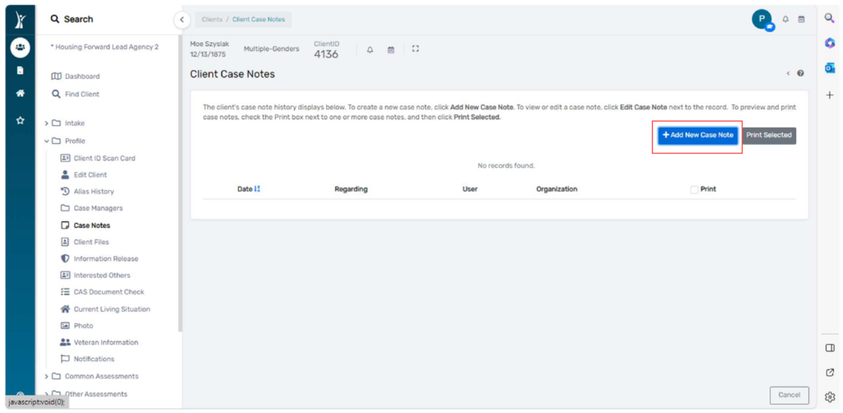Click the bell notification icon in client header
843x413 pixels.
[x=370, y=49]
